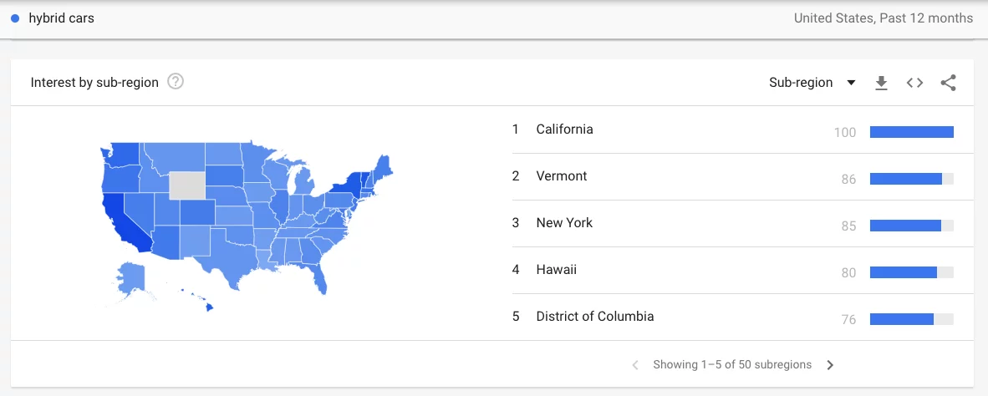The height and width of the screenshot is (396, 988).
Task: Select Vermont in the ranking list
Action: pyautogui.click(x=562, y=176)
